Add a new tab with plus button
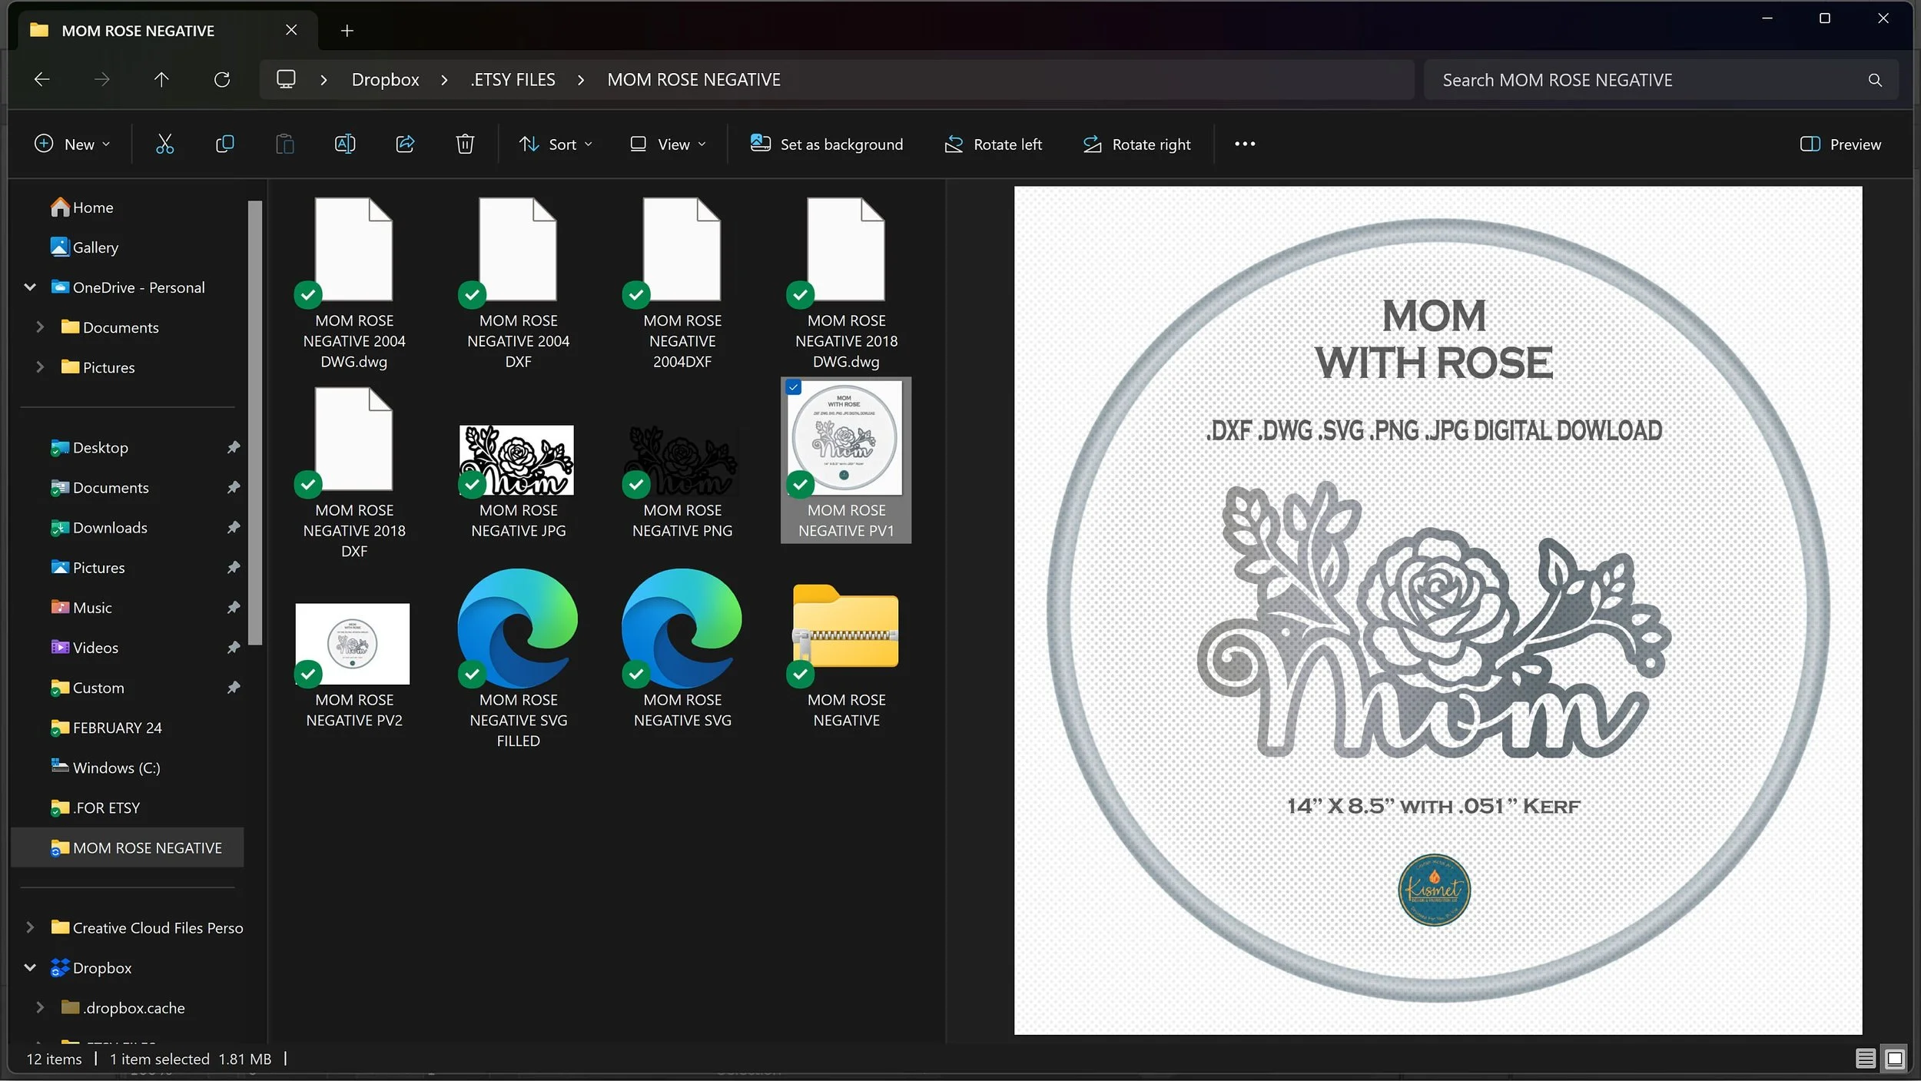This screenshot has width=1921, height=1081. coord(347,31)
